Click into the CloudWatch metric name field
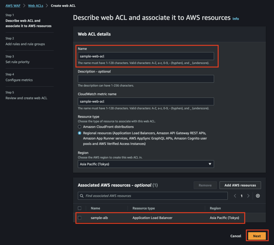The height and width of the screenshot is (245, 274). pyautogui.click(x=146, y=102)
